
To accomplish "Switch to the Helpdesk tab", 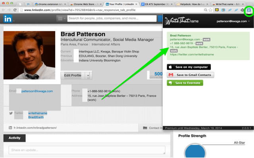I will click(x=193, y=4).
